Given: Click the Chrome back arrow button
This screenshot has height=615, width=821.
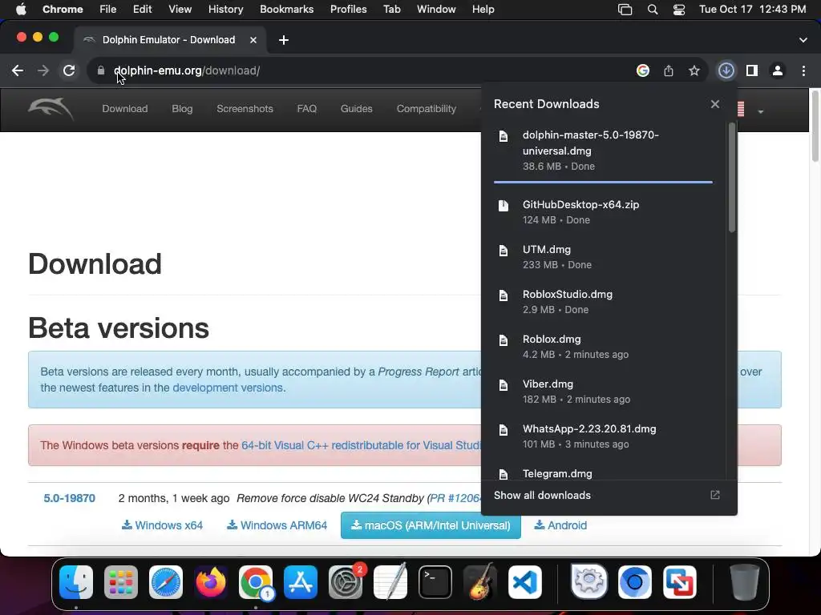Looking at the screenshot, I should click(x=18, y=70).
